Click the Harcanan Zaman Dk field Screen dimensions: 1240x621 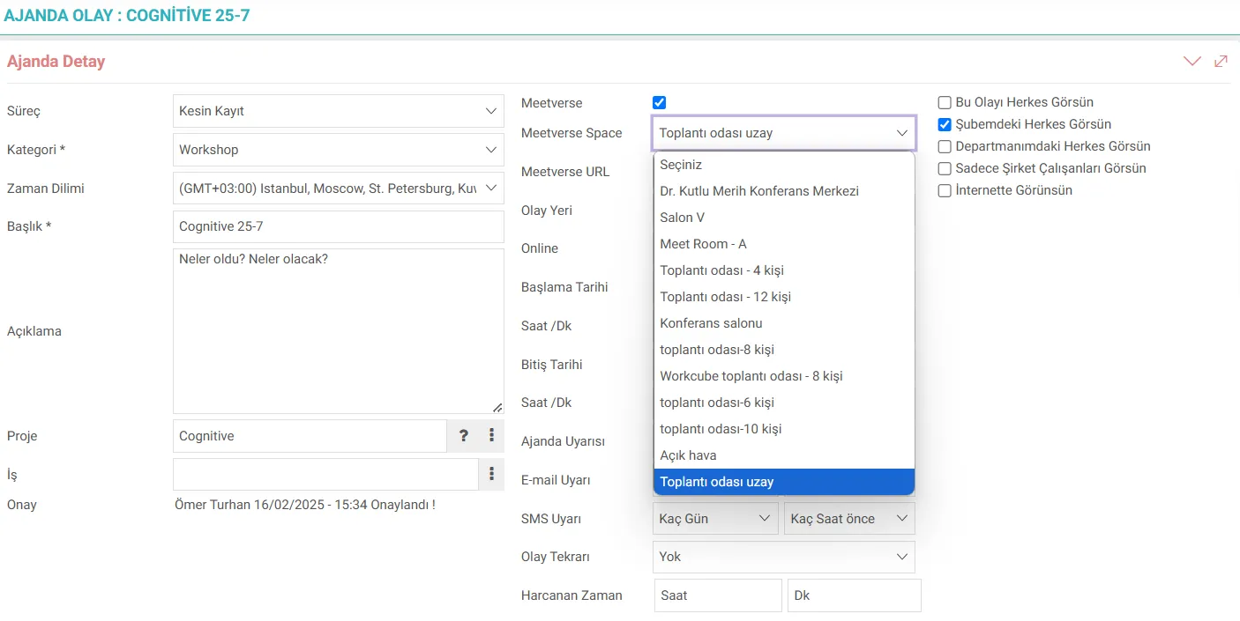pos(855,595)
